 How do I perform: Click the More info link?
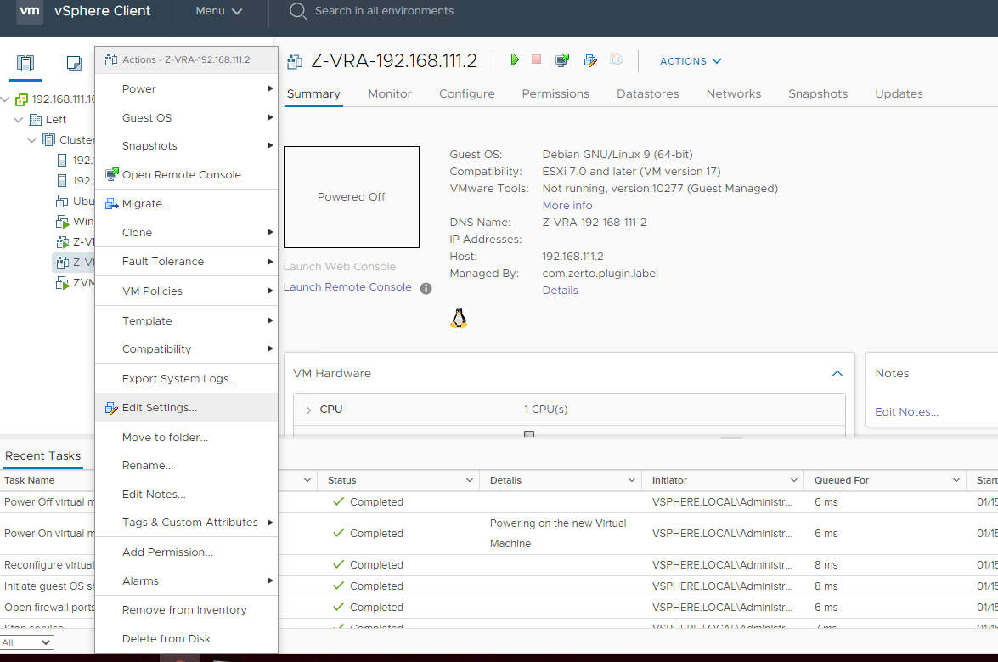click(x=567, y=206)
